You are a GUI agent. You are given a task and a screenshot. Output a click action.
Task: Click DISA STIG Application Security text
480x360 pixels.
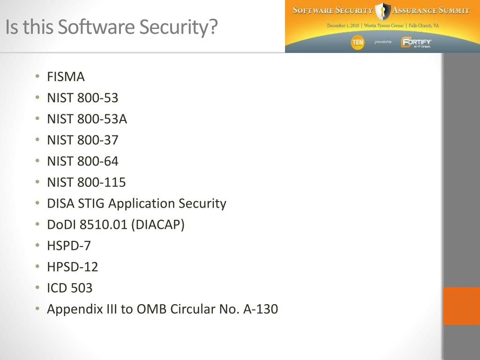(136, 204)
